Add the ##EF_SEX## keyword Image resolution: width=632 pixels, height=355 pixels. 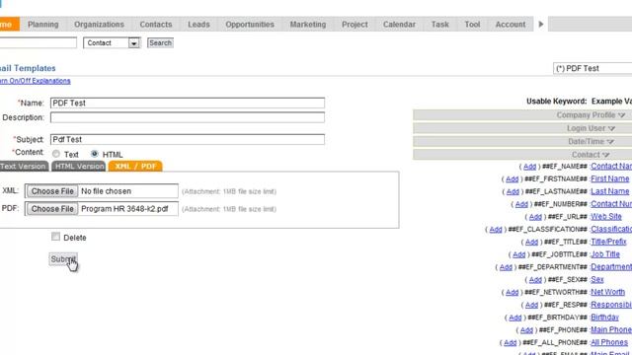coord(535,280)
